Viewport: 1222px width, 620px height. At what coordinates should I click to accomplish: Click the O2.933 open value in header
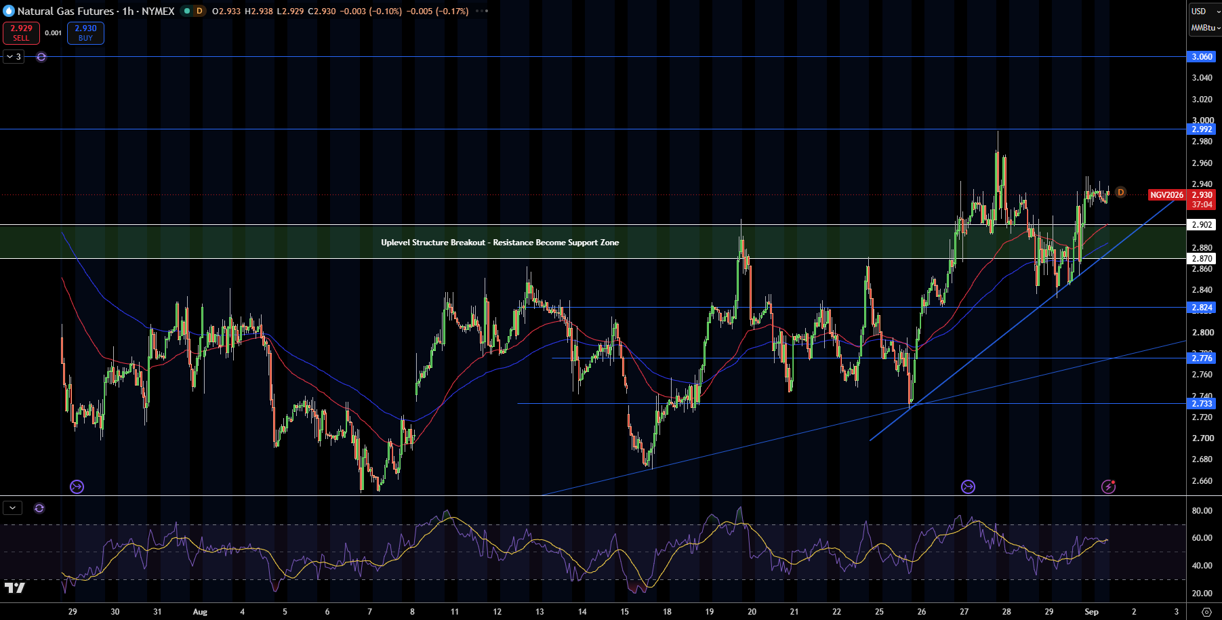coord(226,11)
